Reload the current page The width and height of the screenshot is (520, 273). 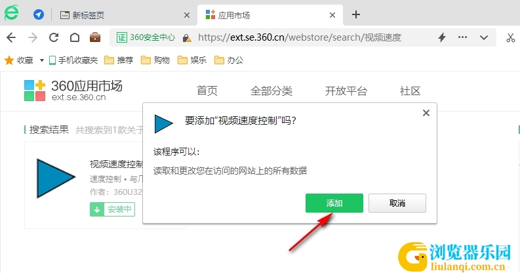tap(54, 37)
